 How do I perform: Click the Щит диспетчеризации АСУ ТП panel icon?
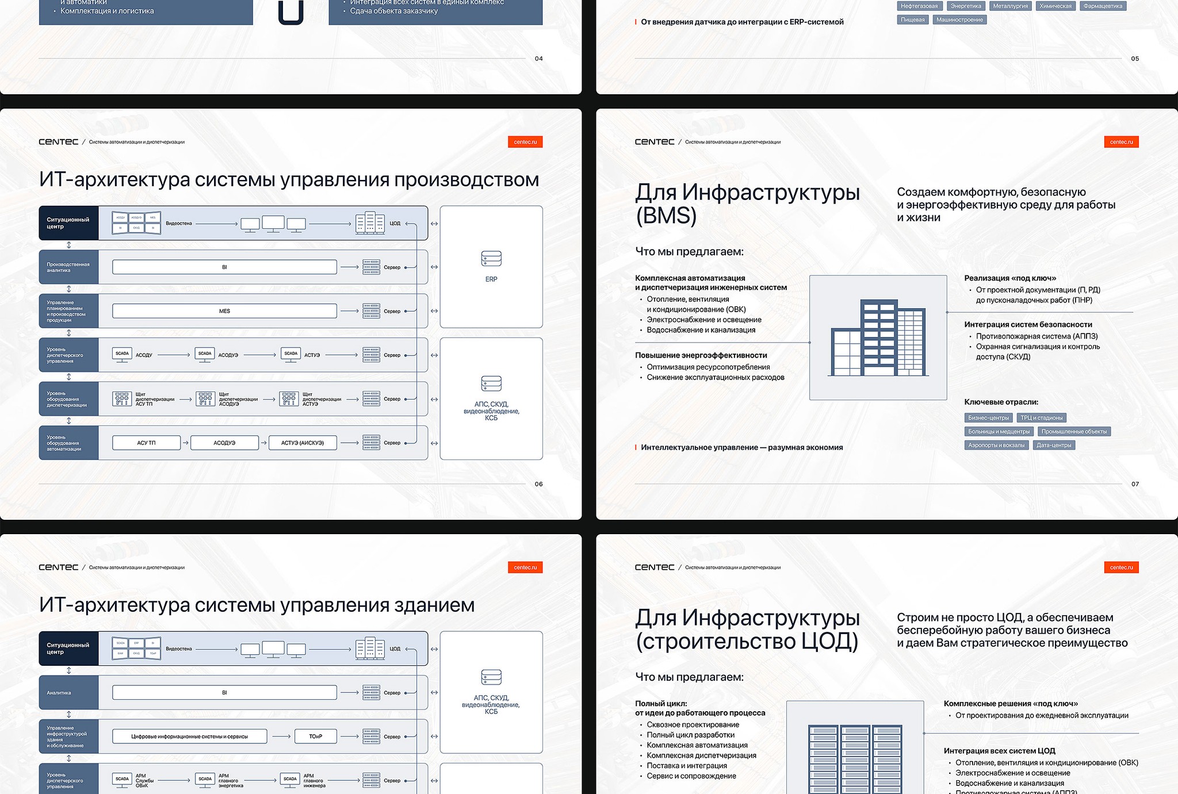pos(122,399)
